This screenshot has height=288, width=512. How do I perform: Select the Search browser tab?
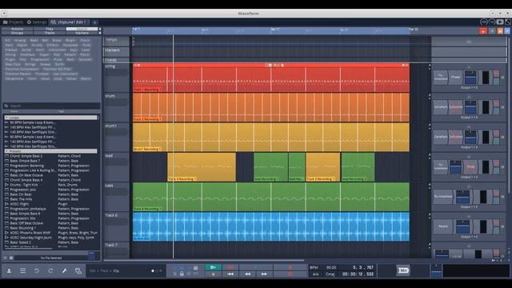pos(82,29)
